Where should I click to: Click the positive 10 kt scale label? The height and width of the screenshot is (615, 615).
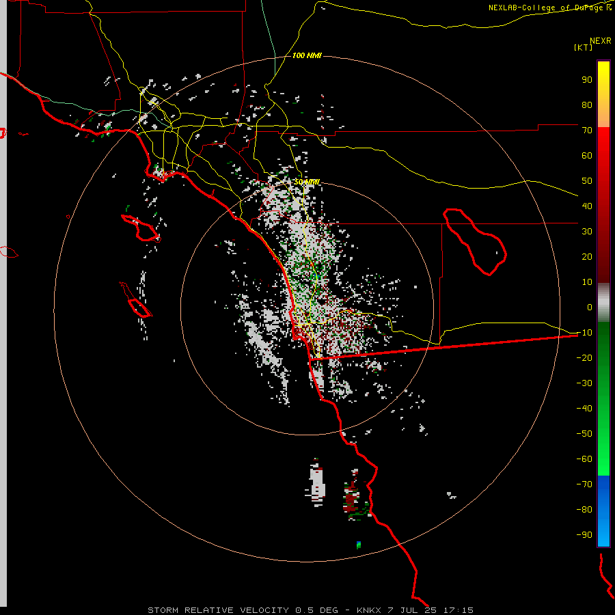(x=587, y=282)
